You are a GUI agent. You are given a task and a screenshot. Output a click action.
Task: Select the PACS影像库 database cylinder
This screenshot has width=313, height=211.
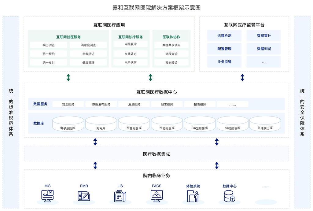click(x=200, y=124)
